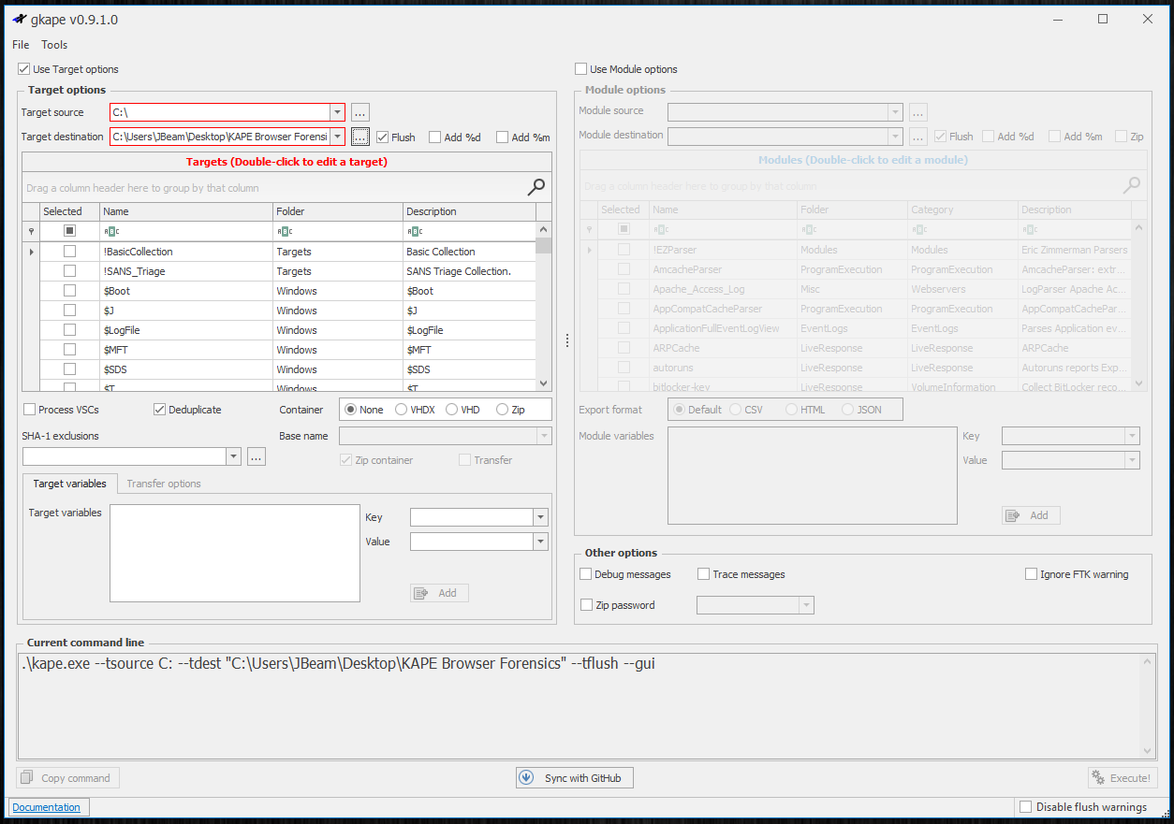Open Target source dropdown arrow
The width and height of the screenshot is (1174, 824).
click(337, 112)
